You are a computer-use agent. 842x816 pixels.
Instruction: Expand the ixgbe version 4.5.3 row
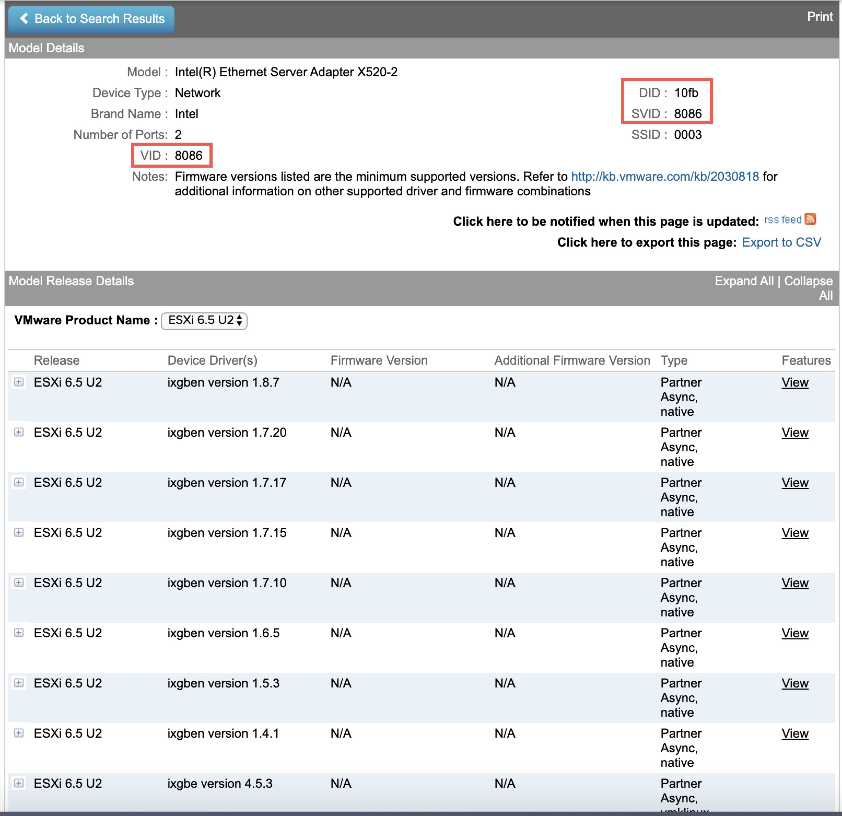(19, 783)
